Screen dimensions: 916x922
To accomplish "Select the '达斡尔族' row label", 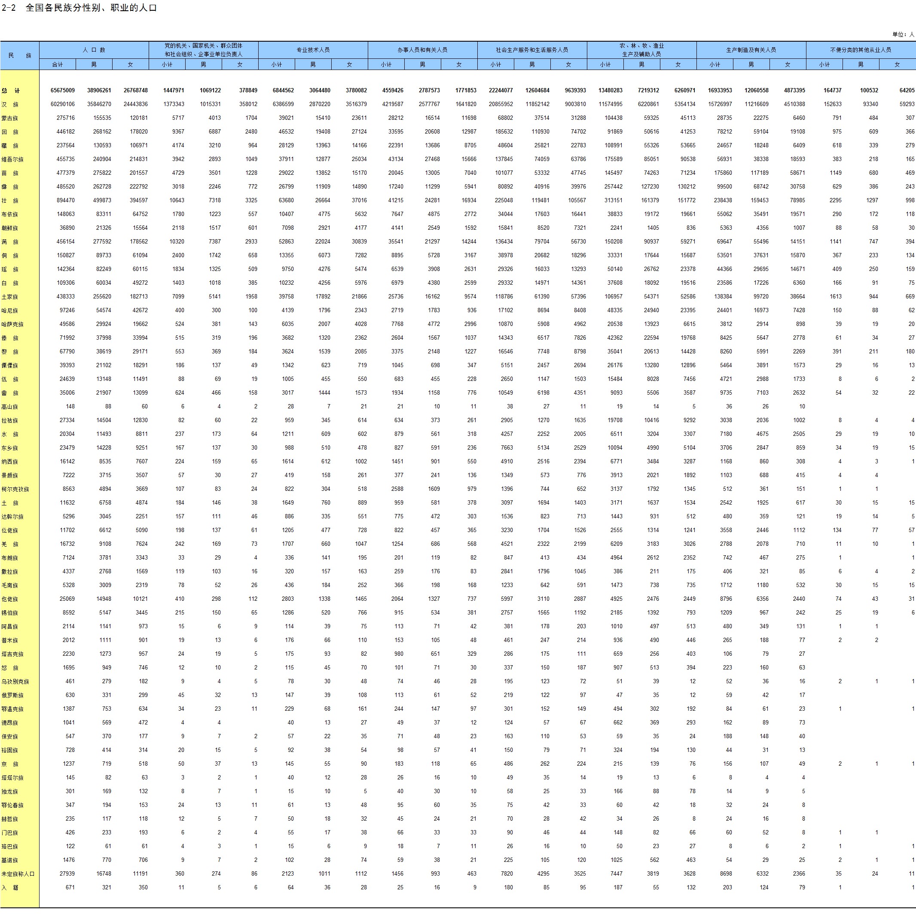I will [x=12, y=517].
